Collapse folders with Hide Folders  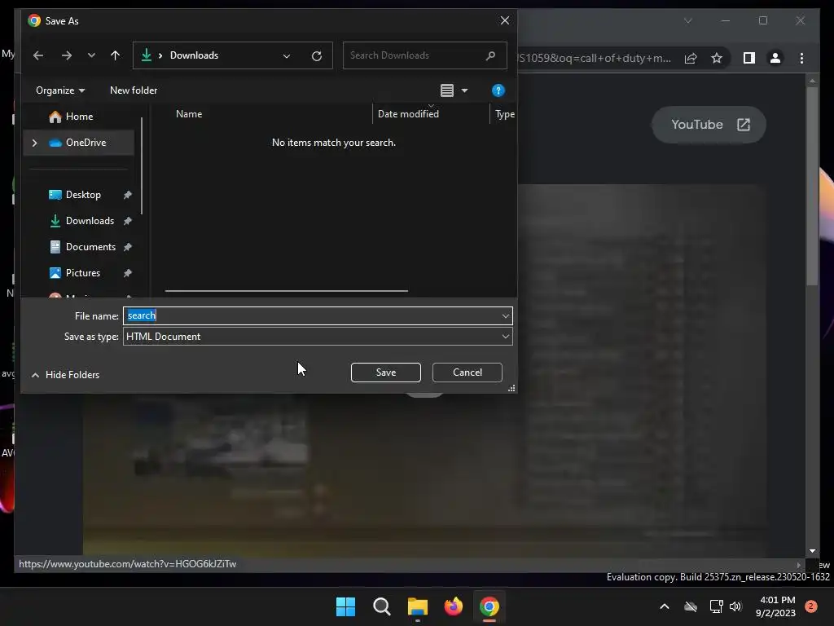[x=65, y=375]
